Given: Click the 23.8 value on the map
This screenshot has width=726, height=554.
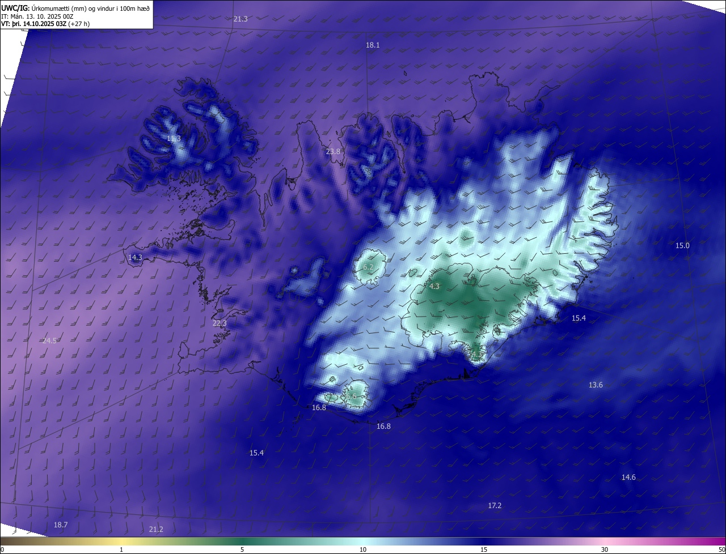Looking at the screenshot, I should tap(333, 151).
